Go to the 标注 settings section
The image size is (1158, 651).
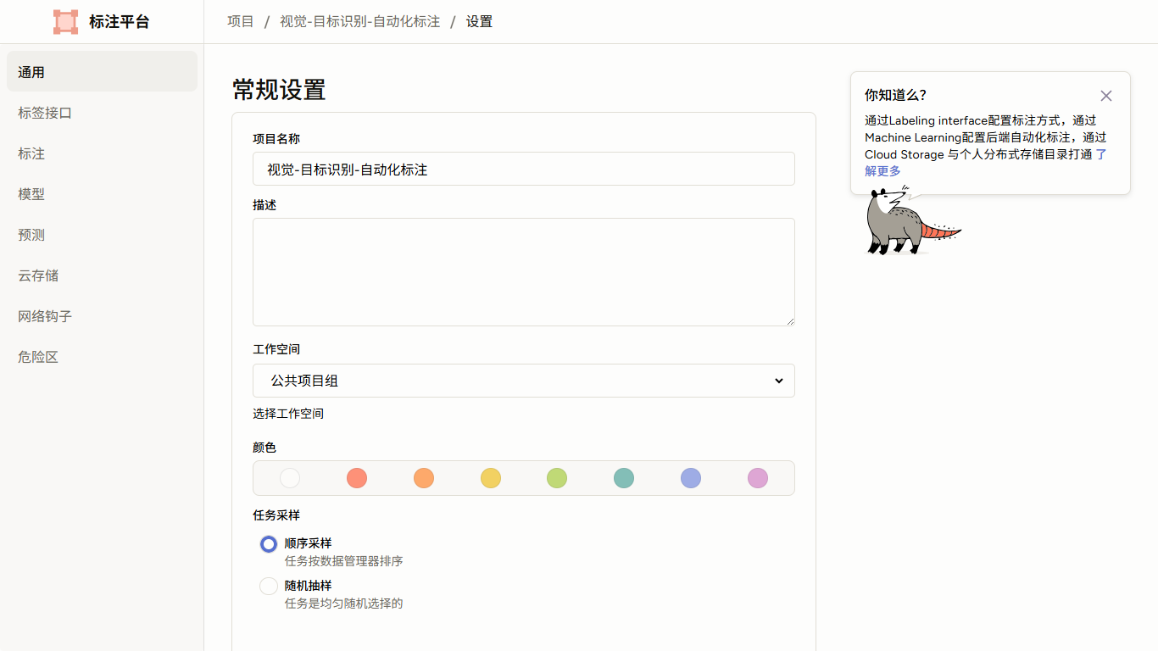click(x=102, y=153)
